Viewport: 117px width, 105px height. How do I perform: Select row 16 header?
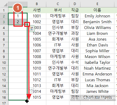point(4,97)
